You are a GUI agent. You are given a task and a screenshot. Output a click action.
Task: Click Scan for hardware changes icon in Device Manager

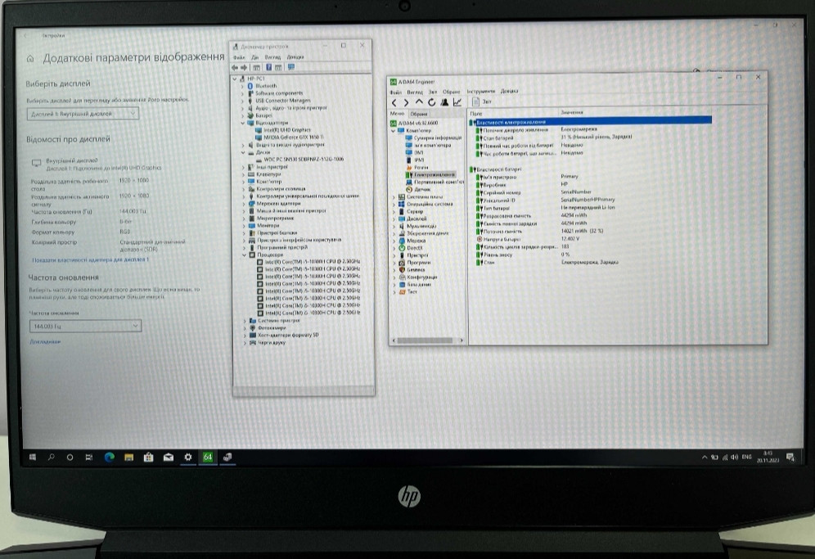290,67
